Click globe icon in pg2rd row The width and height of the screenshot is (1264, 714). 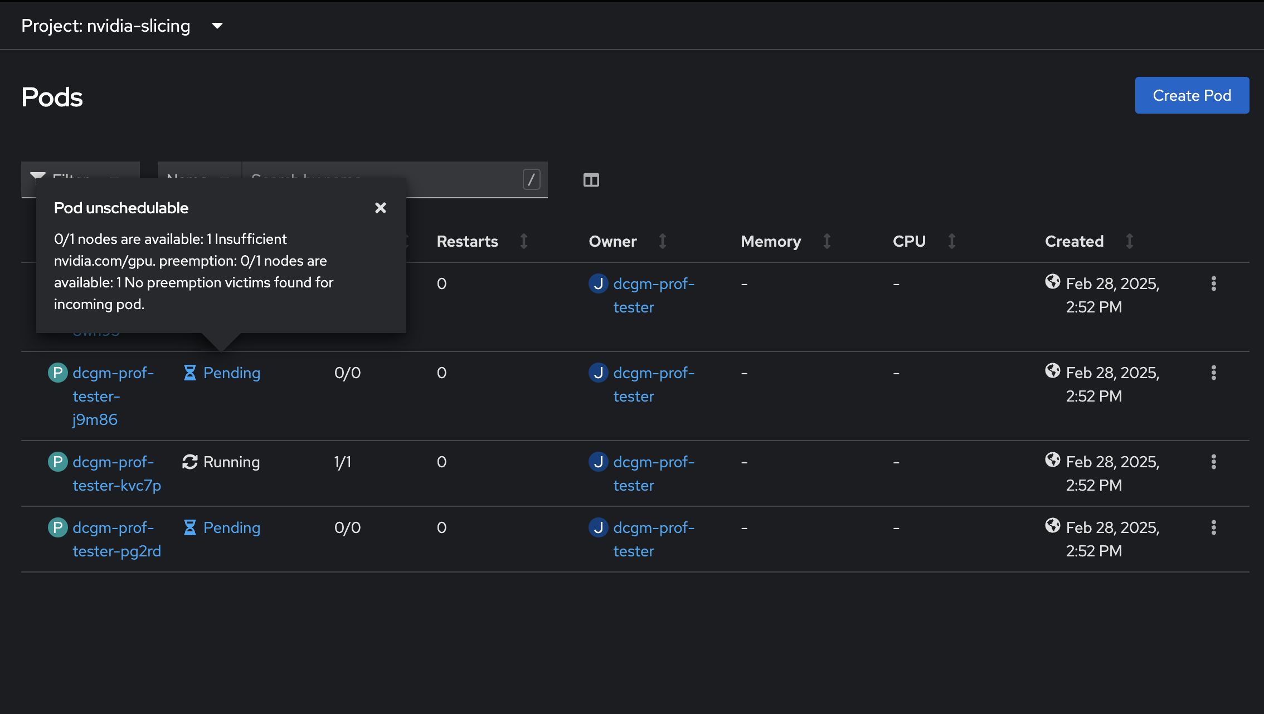tap(1053, 525)
